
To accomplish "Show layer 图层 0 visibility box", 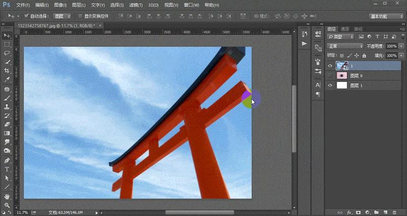I will [x=330, y=75].
